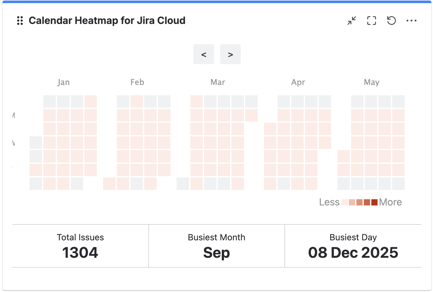Minimize the Calendar Heatmap gadget
Viewport: 433px width, 292px height.
(x=352, y=21)
